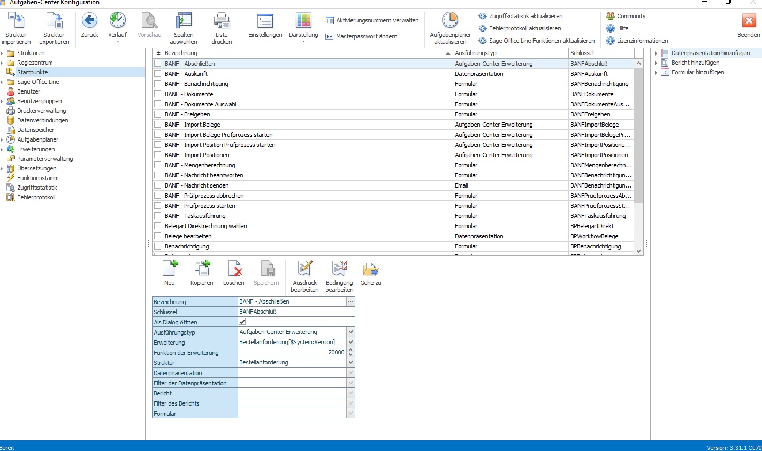Open Parameterverwaltung in the tree
The height and width of the screenshot is (451, 762).
pos(45,159)
